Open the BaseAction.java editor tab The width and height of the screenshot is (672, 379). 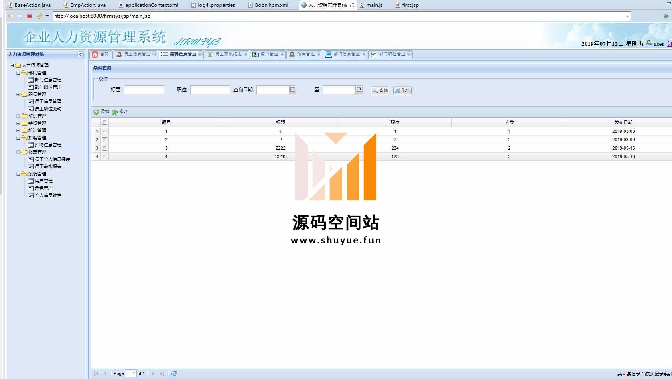pos(29,5)
